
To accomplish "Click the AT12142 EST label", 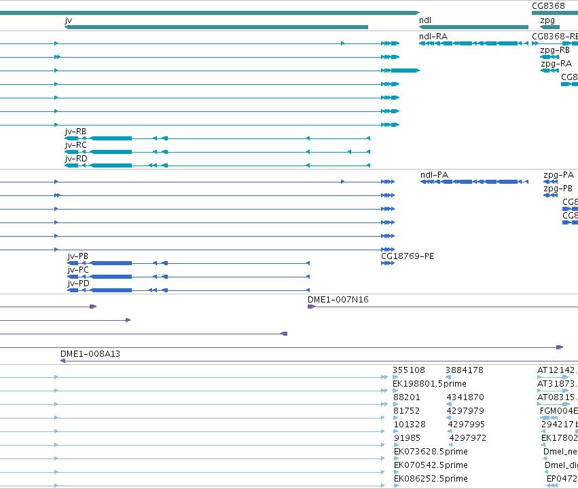I will point(558,370).
